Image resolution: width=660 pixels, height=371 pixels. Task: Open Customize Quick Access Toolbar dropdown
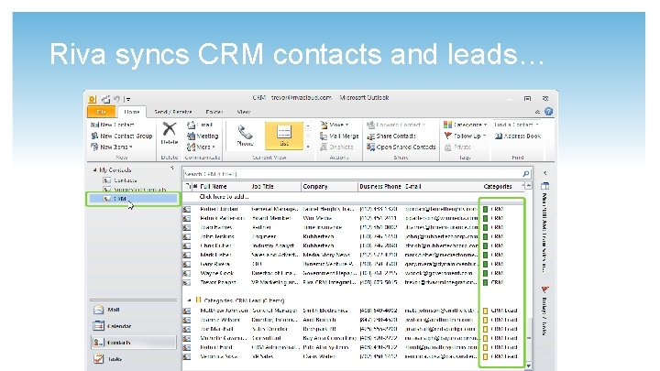127,100
